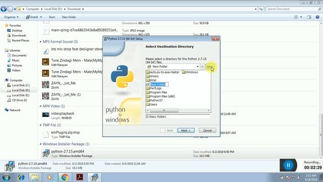Open Windows Start button
323x182 pixels.
[6, 177]
